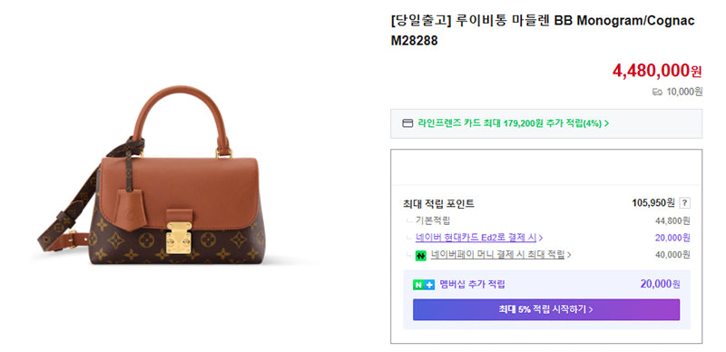This screenshot has height=352, width=726.
Task: Click the 루이비통 마들렌 BB product title
Action: pyautogui.click(x=543, y=31)
